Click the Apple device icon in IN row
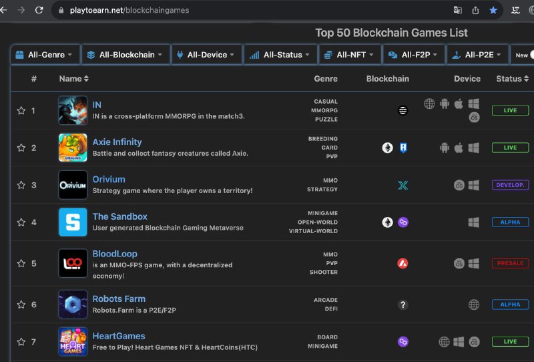 pyautogui.click(x=459, y=104)
